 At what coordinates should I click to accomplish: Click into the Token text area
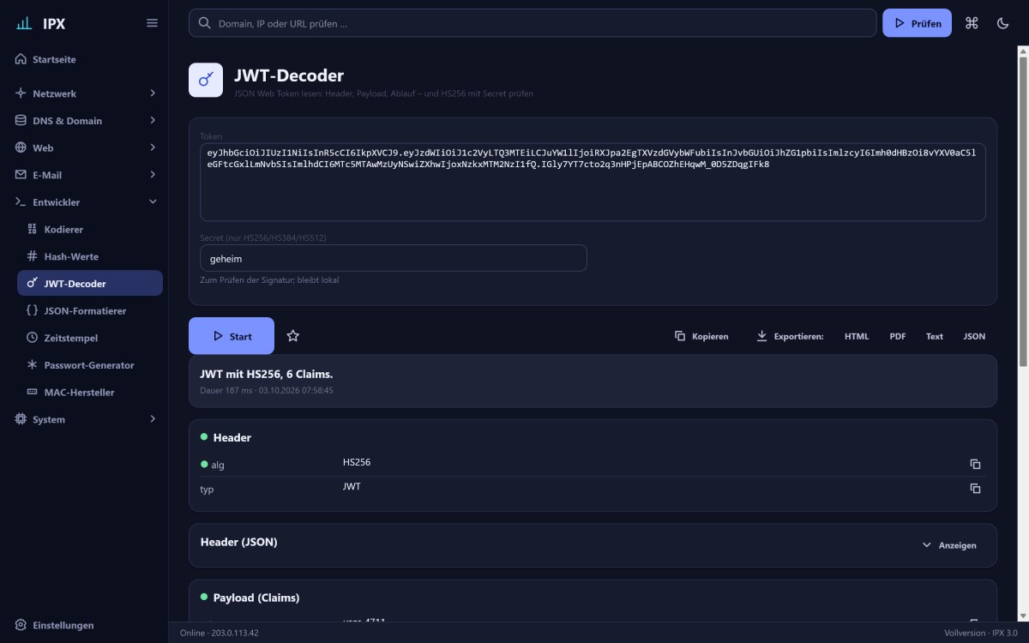593,182
